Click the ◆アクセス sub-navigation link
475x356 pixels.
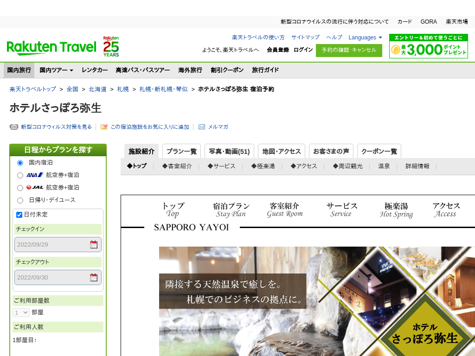[303, 166]
